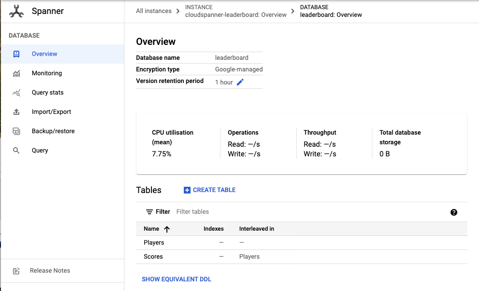Open the Players table row
The image size is (479, 291).
coord(154,243)
